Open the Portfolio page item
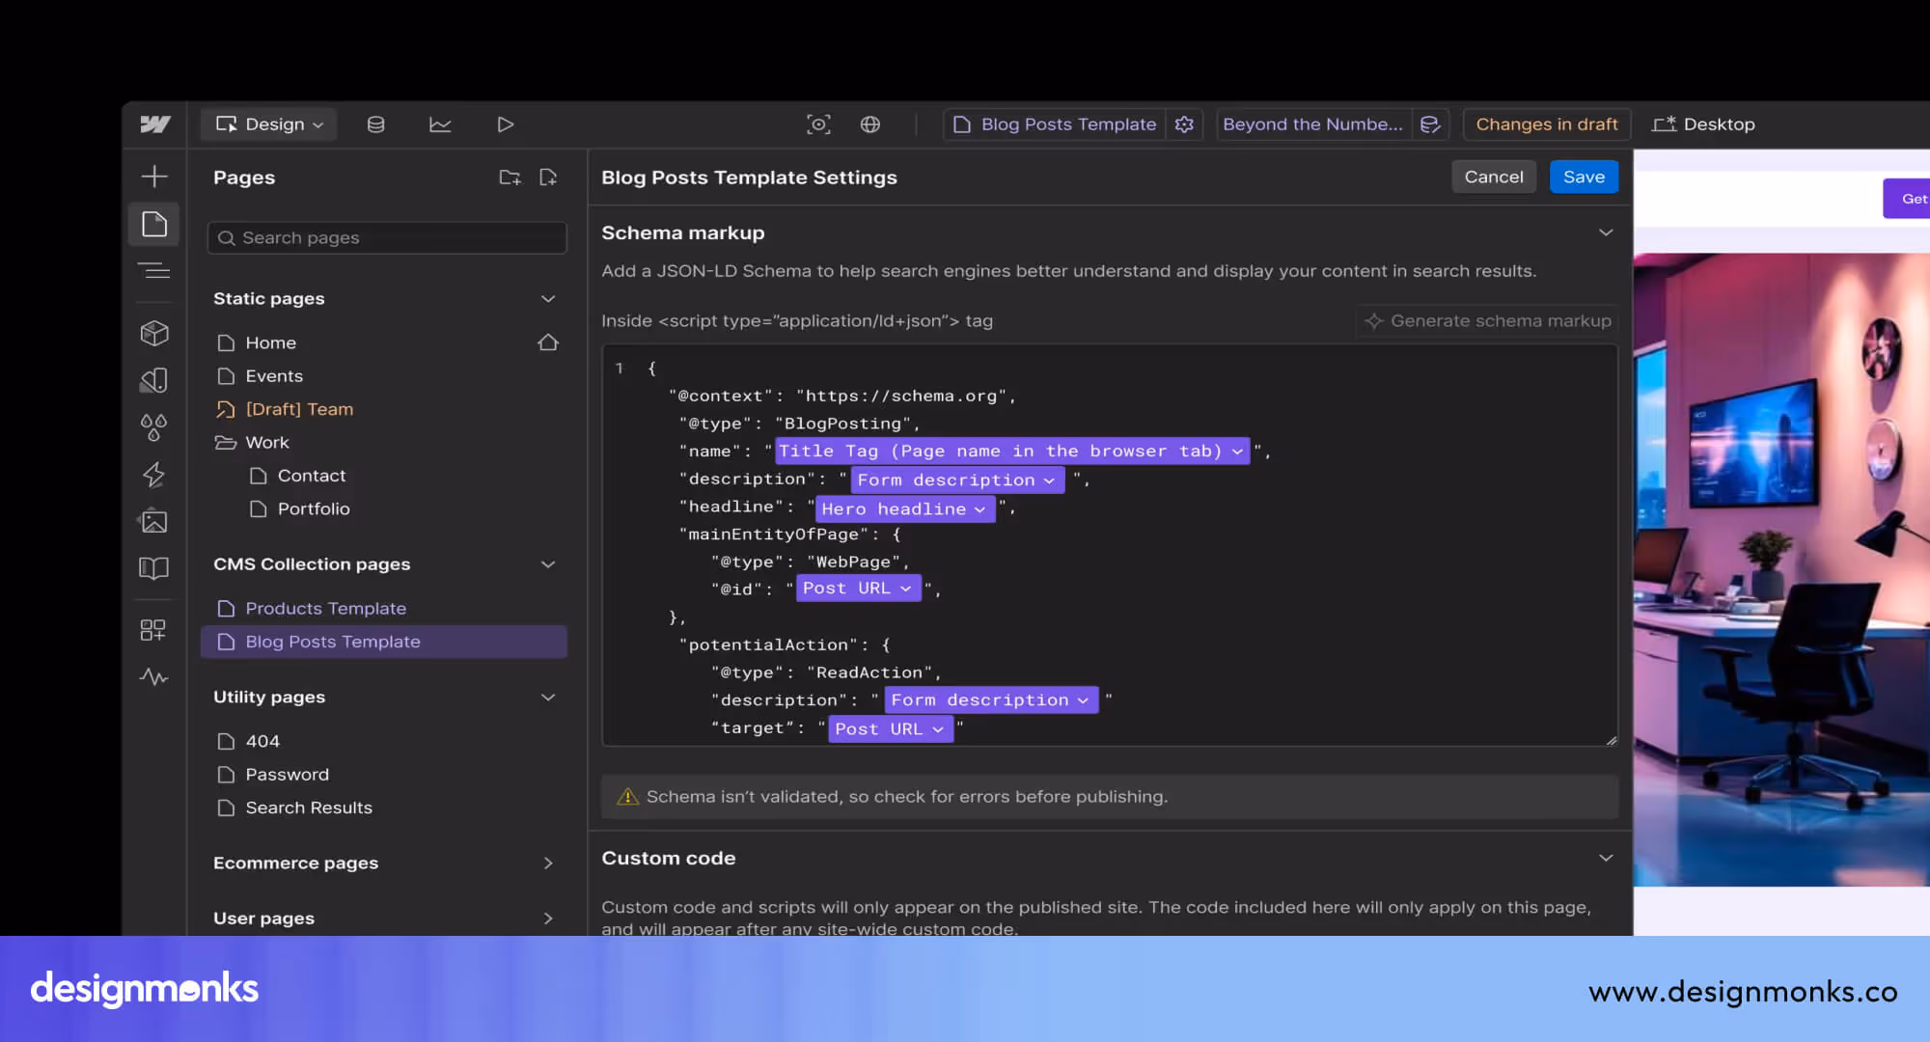This screenshot has width=1930, height=1042. coord(313,508)
